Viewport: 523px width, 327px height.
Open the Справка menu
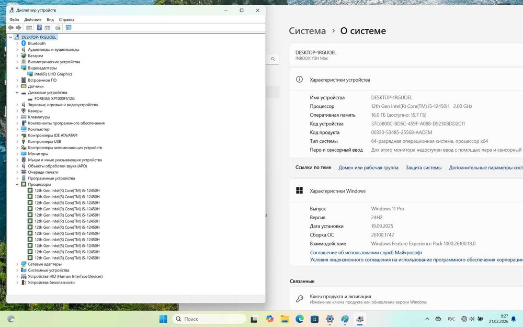coord(66,19)
